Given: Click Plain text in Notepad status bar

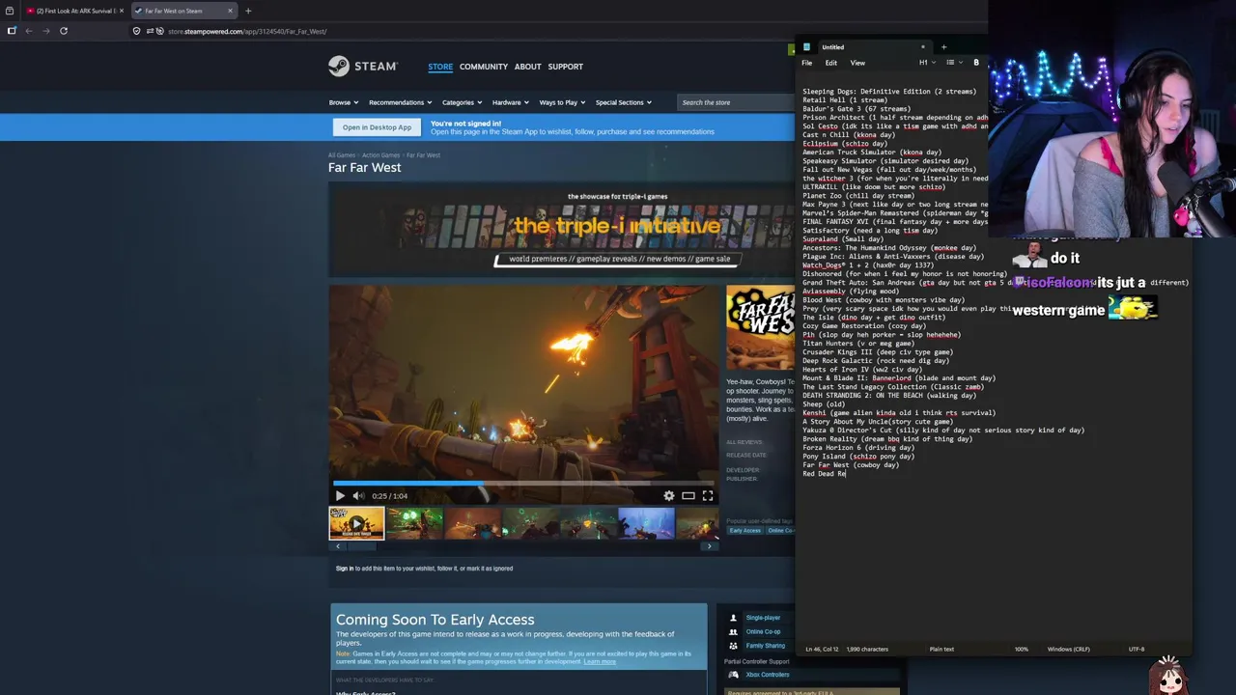Looking at the screenshot, I should (941, 650).
